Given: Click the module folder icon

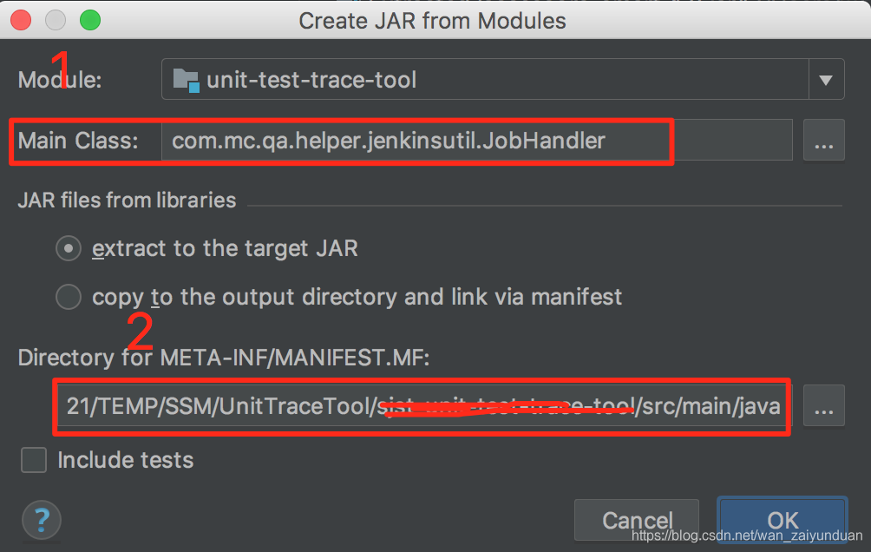Looking at the screenshot, I should 187,80.
